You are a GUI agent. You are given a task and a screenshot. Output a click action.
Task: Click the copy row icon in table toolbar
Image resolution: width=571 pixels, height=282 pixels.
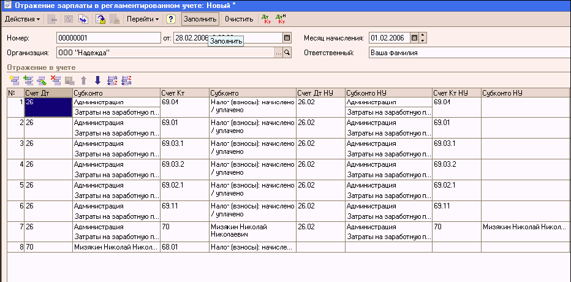pyautogui.click(x=28, y=80)
